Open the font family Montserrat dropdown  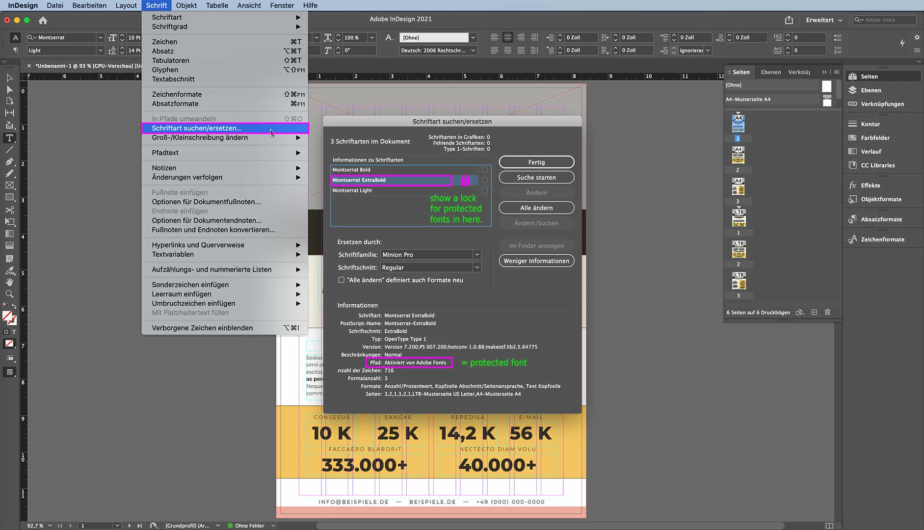[100, 37]
